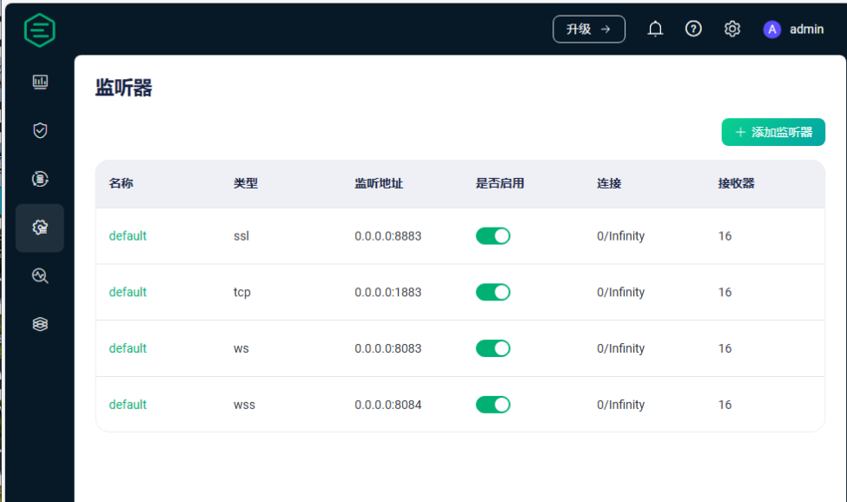Viewport: 847px width, 502px height.
Task: Open the admin user menu
Action: [x=806, y=30]
